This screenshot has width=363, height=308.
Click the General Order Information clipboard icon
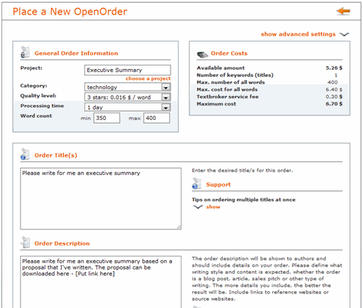25,52
